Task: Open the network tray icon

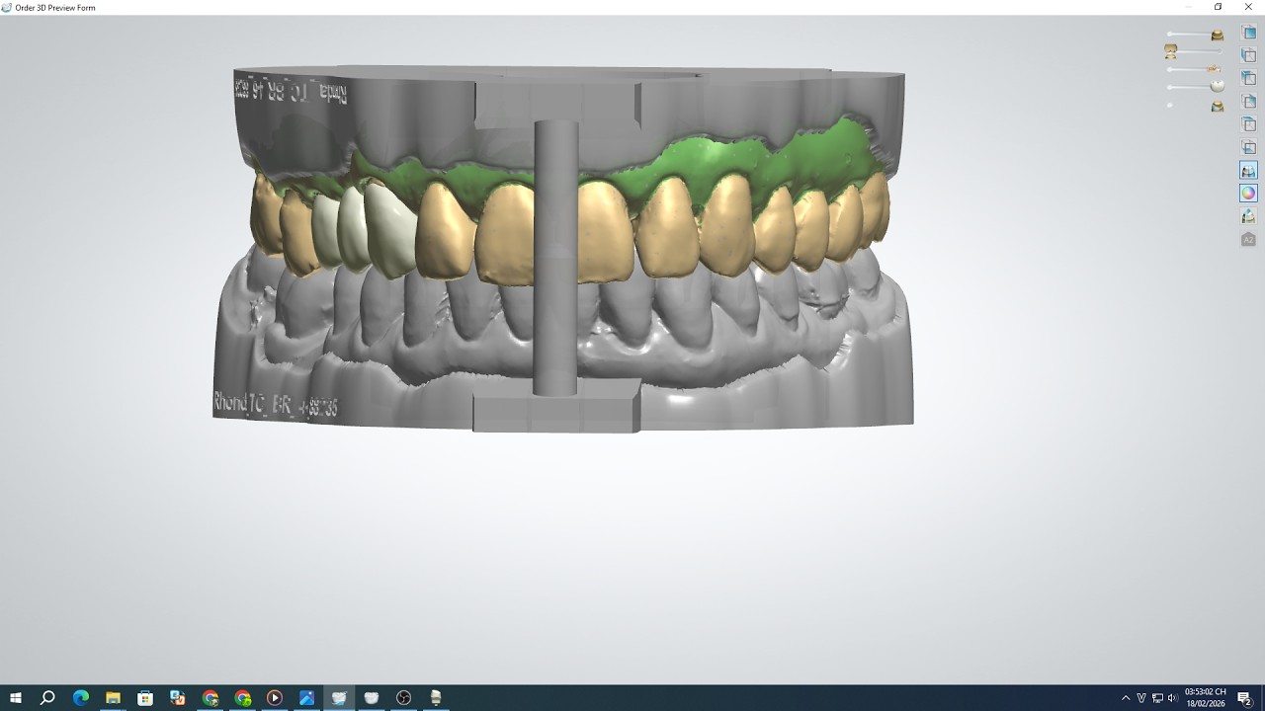Action: (x=1157, y=698)
